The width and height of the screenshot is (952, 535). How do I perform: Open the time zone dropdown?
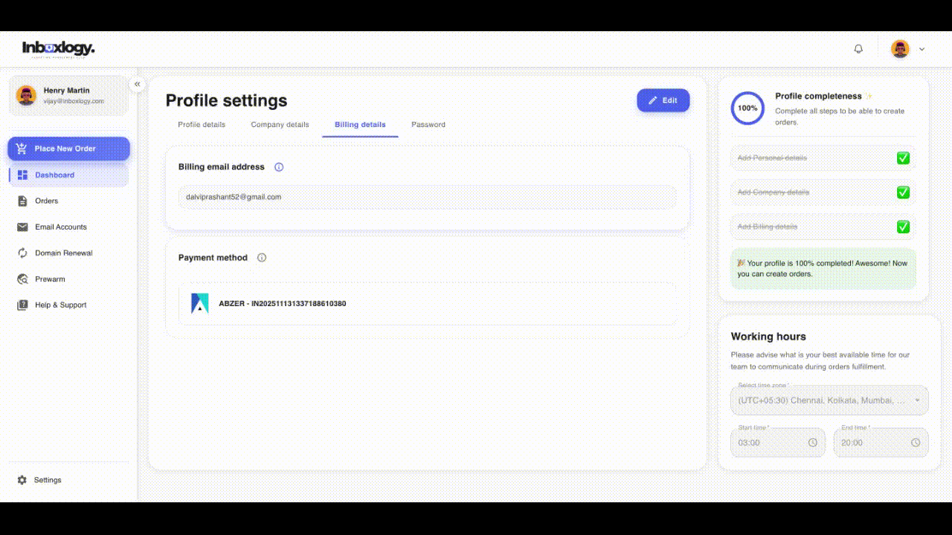pos(830,400)
